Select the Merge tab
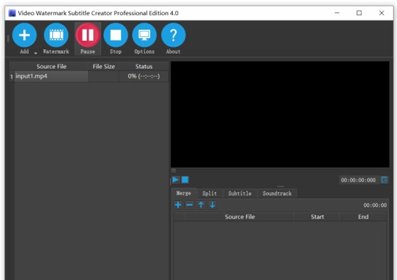The height and width of the screenshot is (280, 397). coord(183,193)
